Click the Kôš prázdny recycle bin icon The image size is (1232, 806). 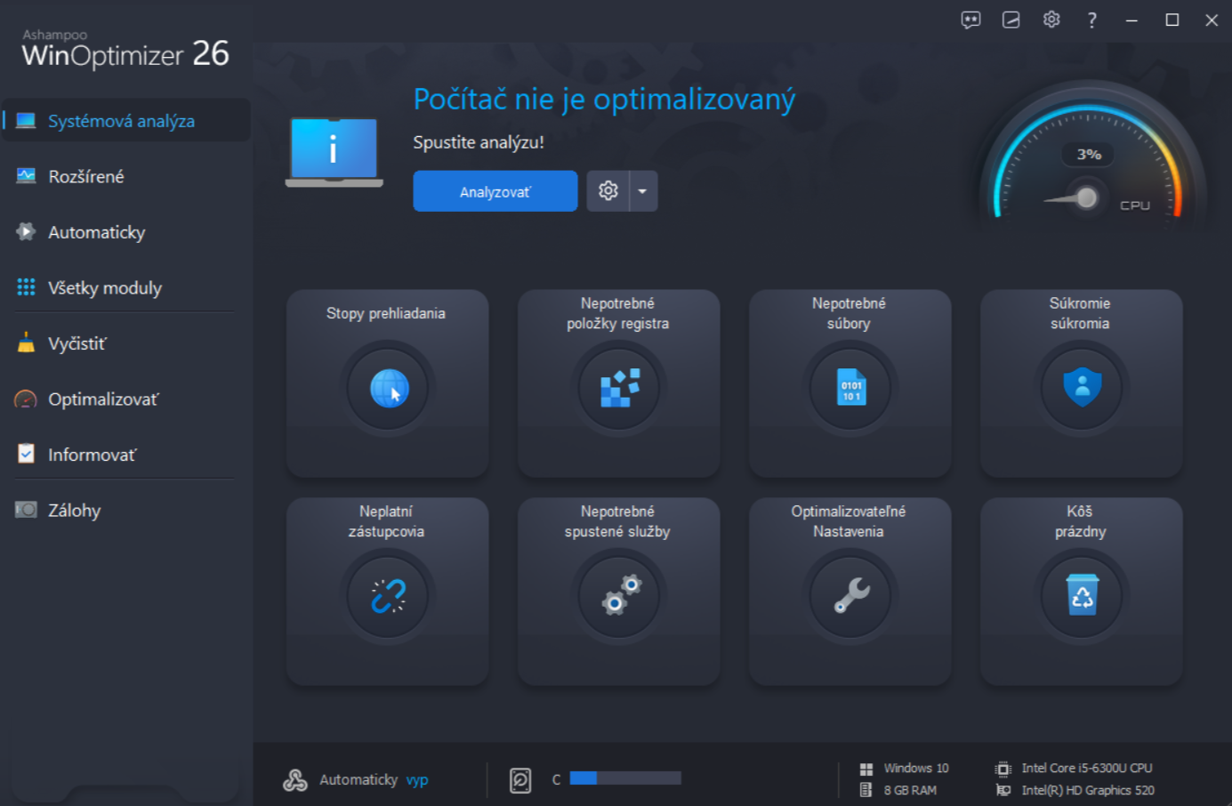tap(1083, 595)
